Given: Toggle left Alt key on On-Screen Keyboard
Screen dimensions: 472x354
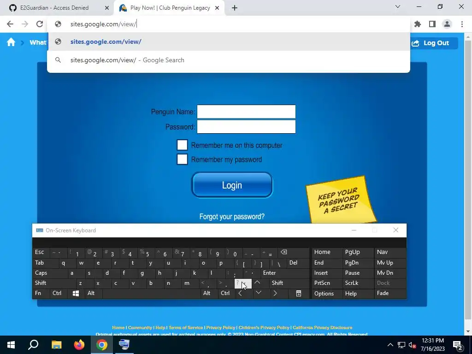Looking at the screenshot, I should (94, 293).
